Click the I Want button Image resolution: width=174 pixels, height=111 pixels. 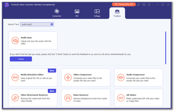coord(21,59)
